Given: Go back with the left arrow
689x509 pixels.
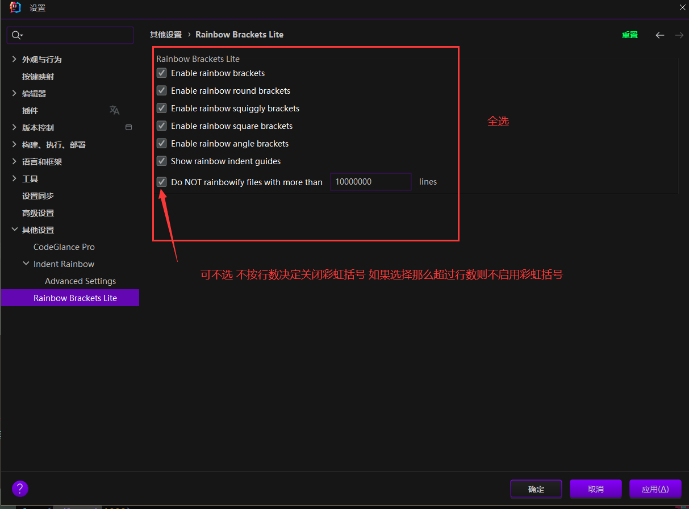Looking at the screenshot, I should pos(659,35).
